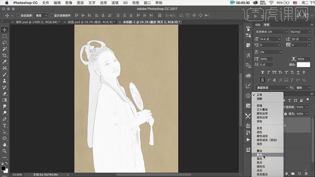Click the search icon in options bar
The image size is (315, 177).
tap(298, 15)
